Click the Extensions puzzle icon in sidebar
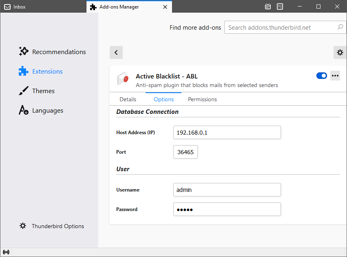Image resolution: width=347 pixels, height=257 pixels. point(24,71)
